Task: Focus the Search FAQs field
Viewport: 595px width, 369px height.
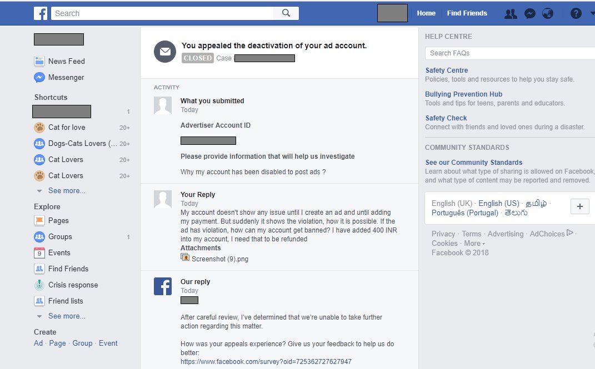Action: point(510,53)
